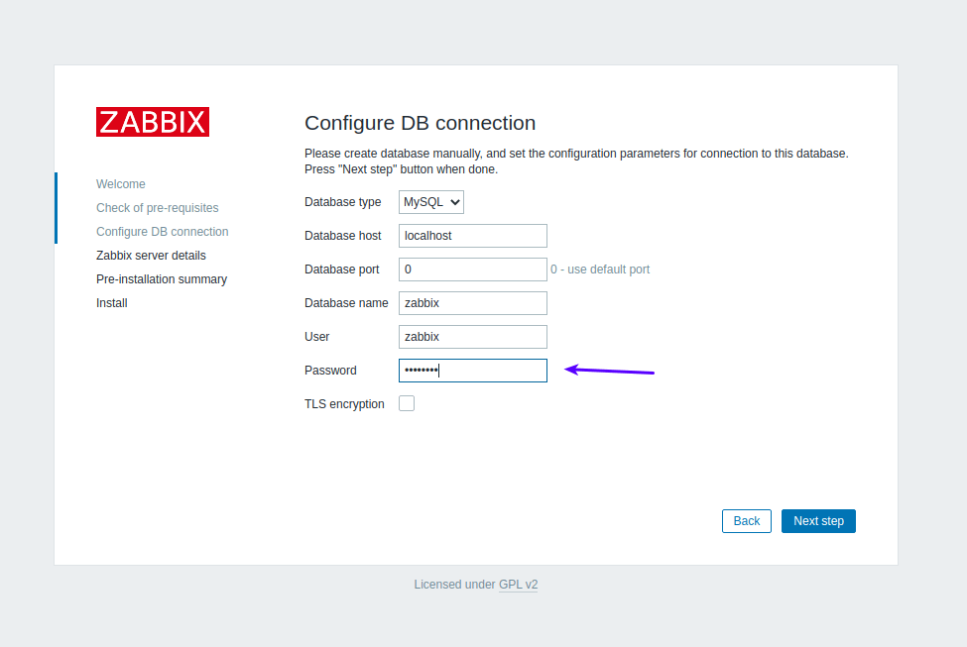
Task: Click the Database host input field
Action: click(x=472, y=236)
